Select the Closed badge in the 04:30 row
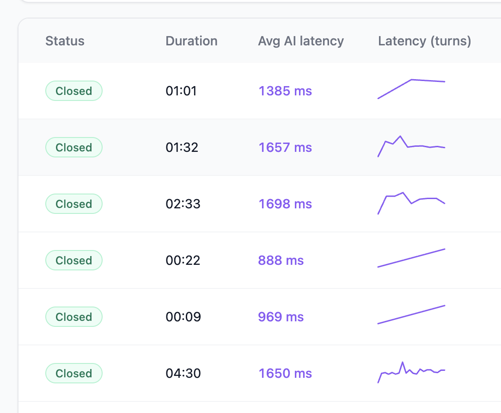 pyautogui.click(x=74, y=373)
